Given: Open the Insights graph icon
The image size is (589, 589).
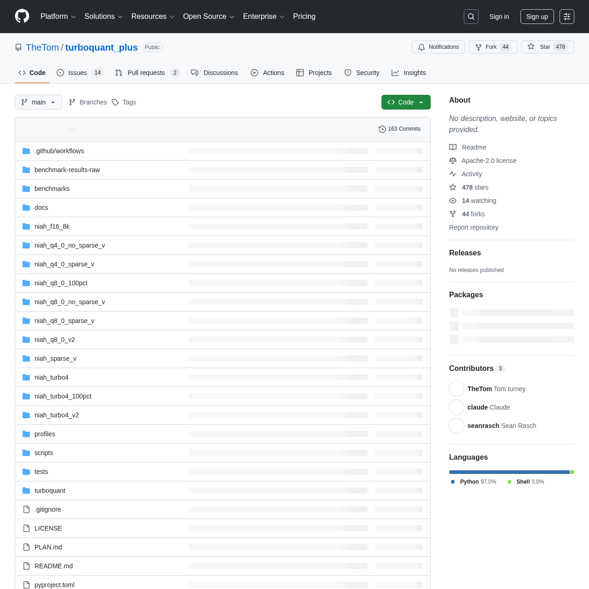Looking at the screenshot, I should [395, 73].
